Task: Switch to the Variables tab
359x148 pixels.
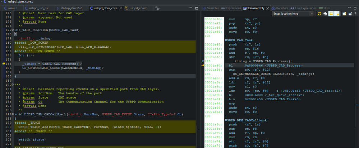Action: click(x=211, y=8)
